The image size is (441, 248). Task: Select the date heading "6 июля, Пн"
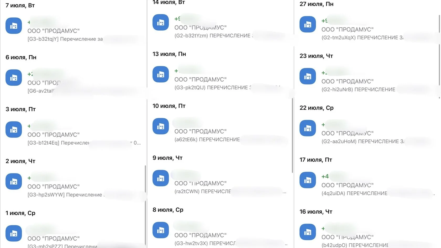[21, 57]
